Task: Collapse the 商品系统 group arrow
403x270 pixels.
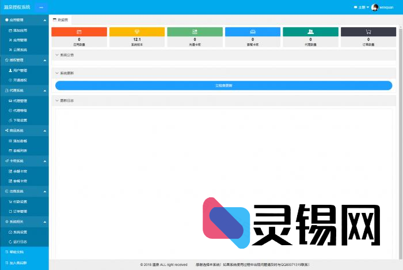Action: pos(45,131)
